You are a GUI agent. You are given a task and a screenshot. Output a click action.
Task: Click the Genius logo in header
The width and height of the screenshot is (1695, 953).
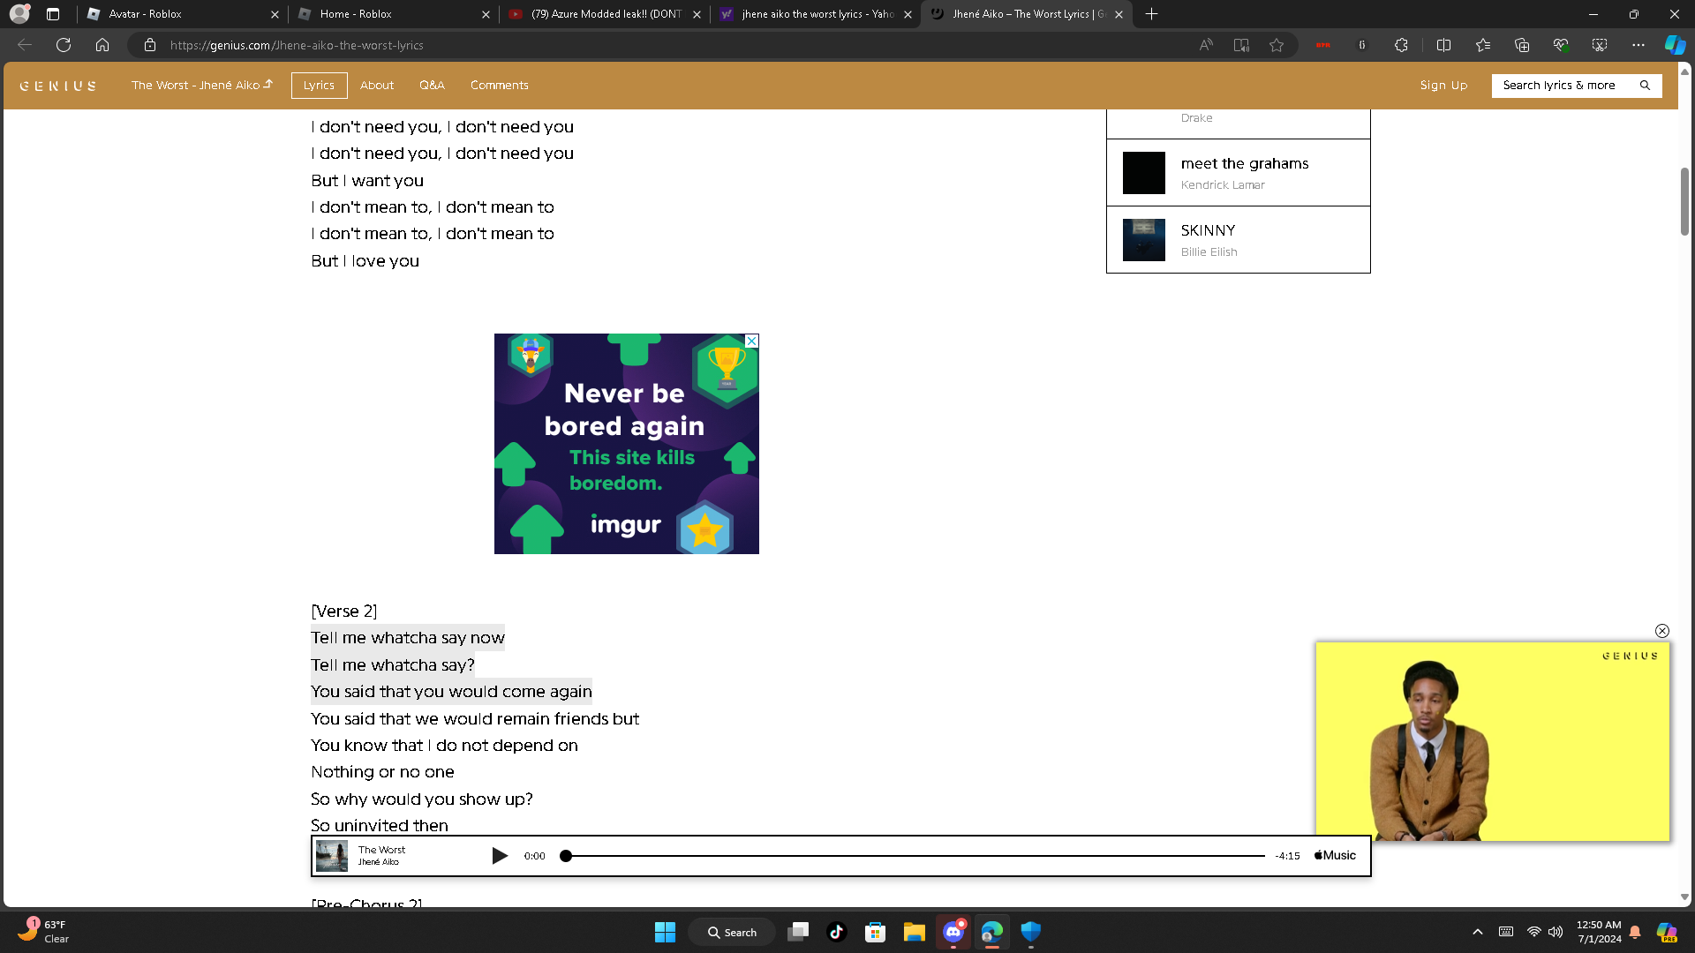(x=58, y=86)
